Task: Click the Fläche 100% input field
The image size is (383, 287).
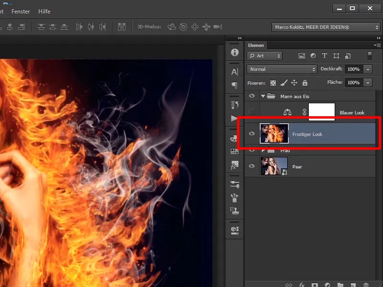Action: pos(354,83)
